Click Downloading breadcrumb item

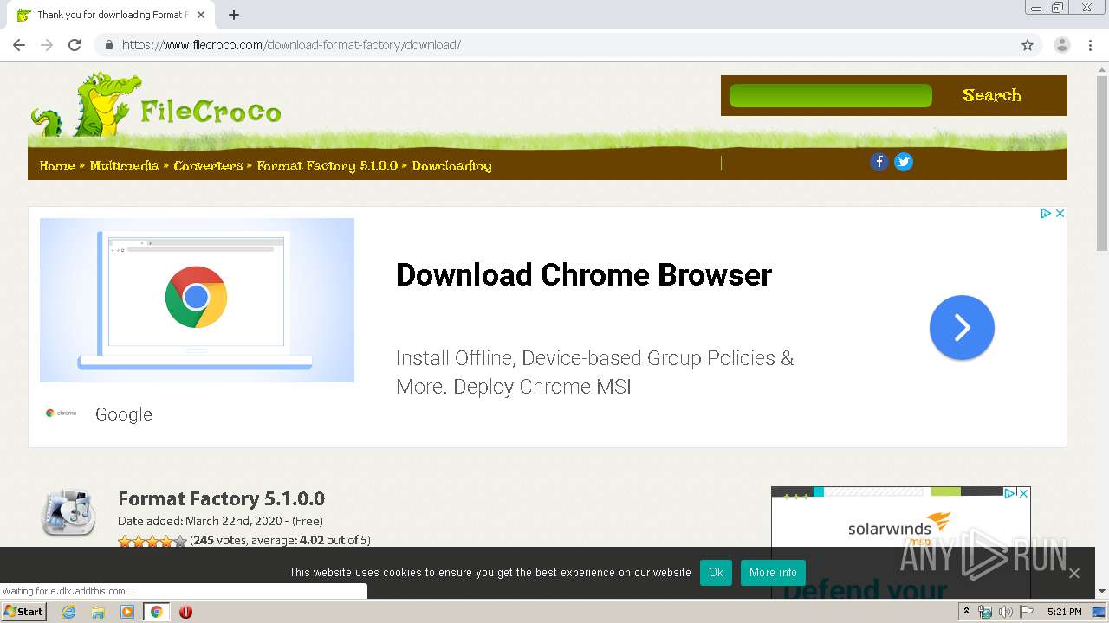[x=451, y=165]
